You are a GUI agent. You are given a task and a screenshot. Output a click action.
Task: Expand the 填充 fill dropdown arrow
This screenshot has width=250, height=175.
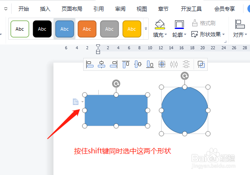tap(166, 35)
